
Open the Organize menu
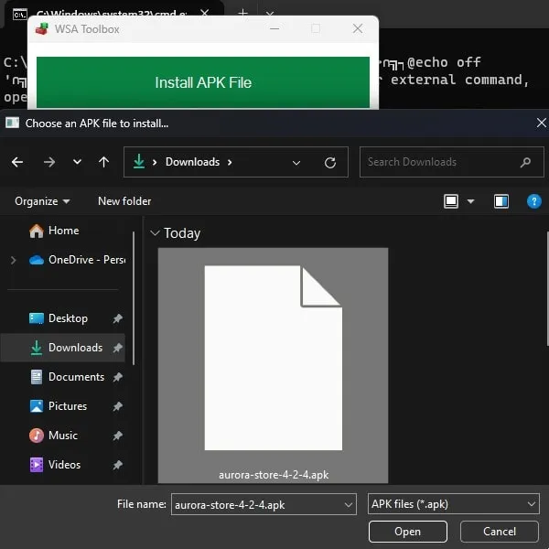[42, 201]
